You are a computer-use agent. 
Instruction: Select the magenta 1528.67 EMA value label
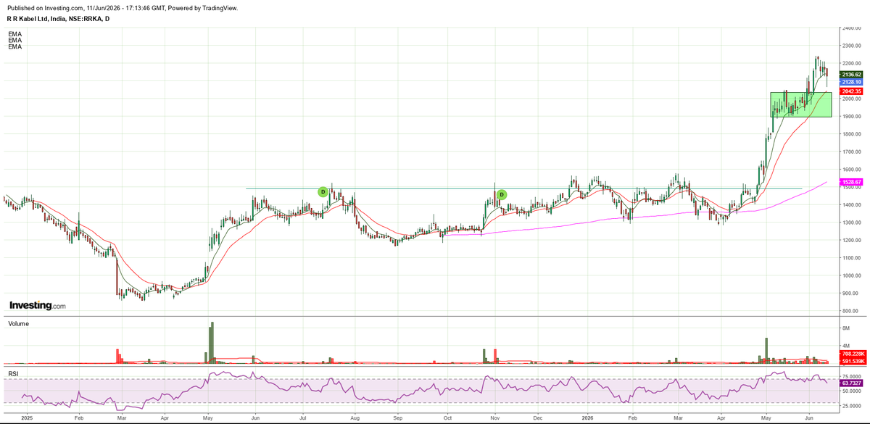coord(850,181)
